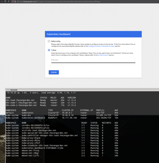Click the browser forward arrow

click(2, 1)
